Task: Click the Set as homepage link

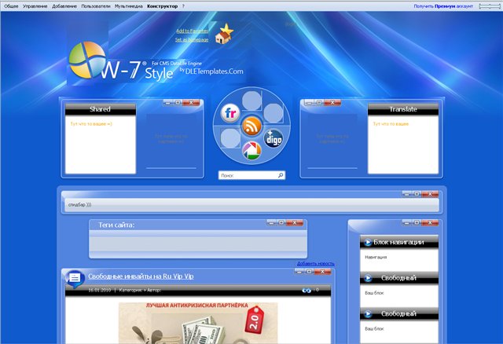Action: [192, 40]
